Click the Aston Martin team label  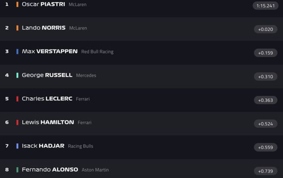click(x=95, y=170)
